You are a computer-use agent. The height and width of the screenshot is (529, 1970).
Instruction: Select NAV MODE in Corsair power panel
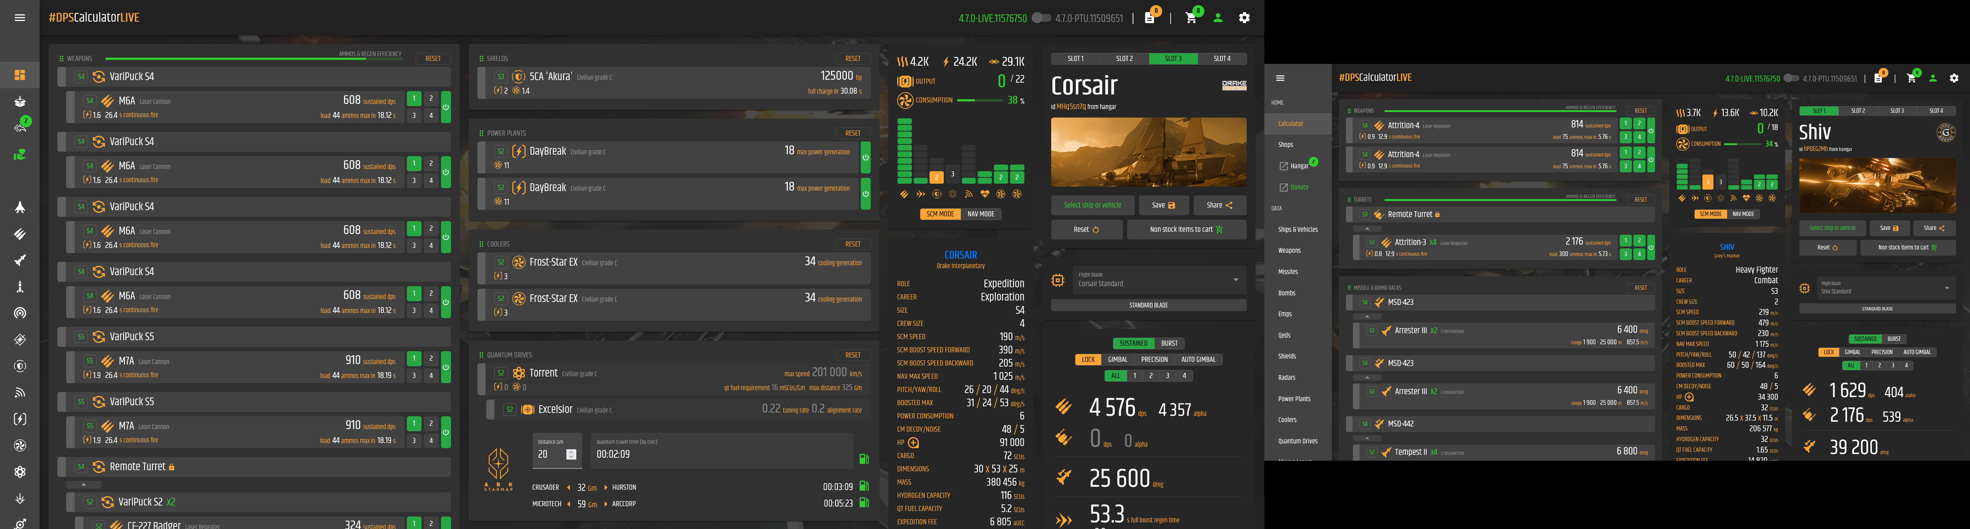pyautogui.click(x=981, y=214)
